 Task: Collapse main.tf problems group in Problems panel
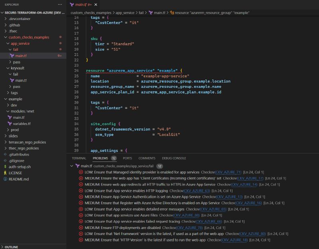[72, 166]
